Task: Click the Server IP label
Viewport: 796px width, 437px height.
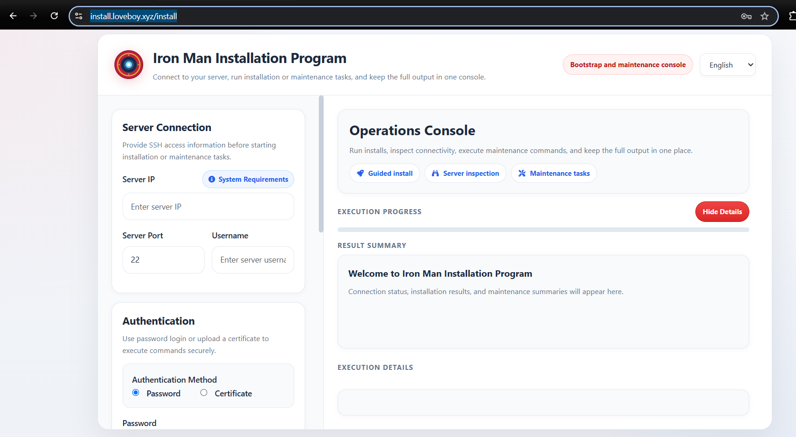Action: (139, 179)
